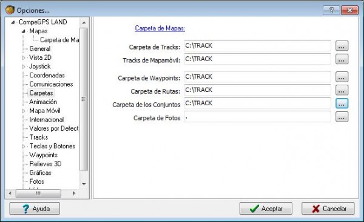Expand the Teclas y Botones node
The image size is (364, 222).
pyautogui.click(x=24, y=146)
